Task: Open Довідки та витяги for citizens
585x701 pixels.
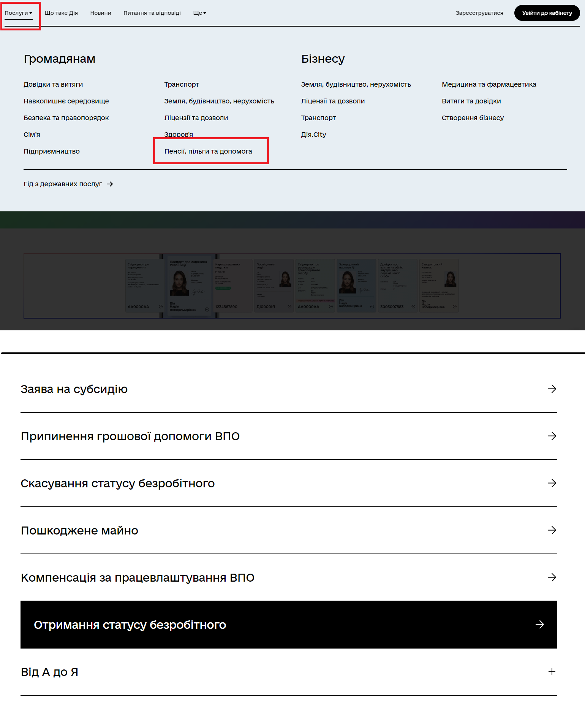Action: pos(53,84)
